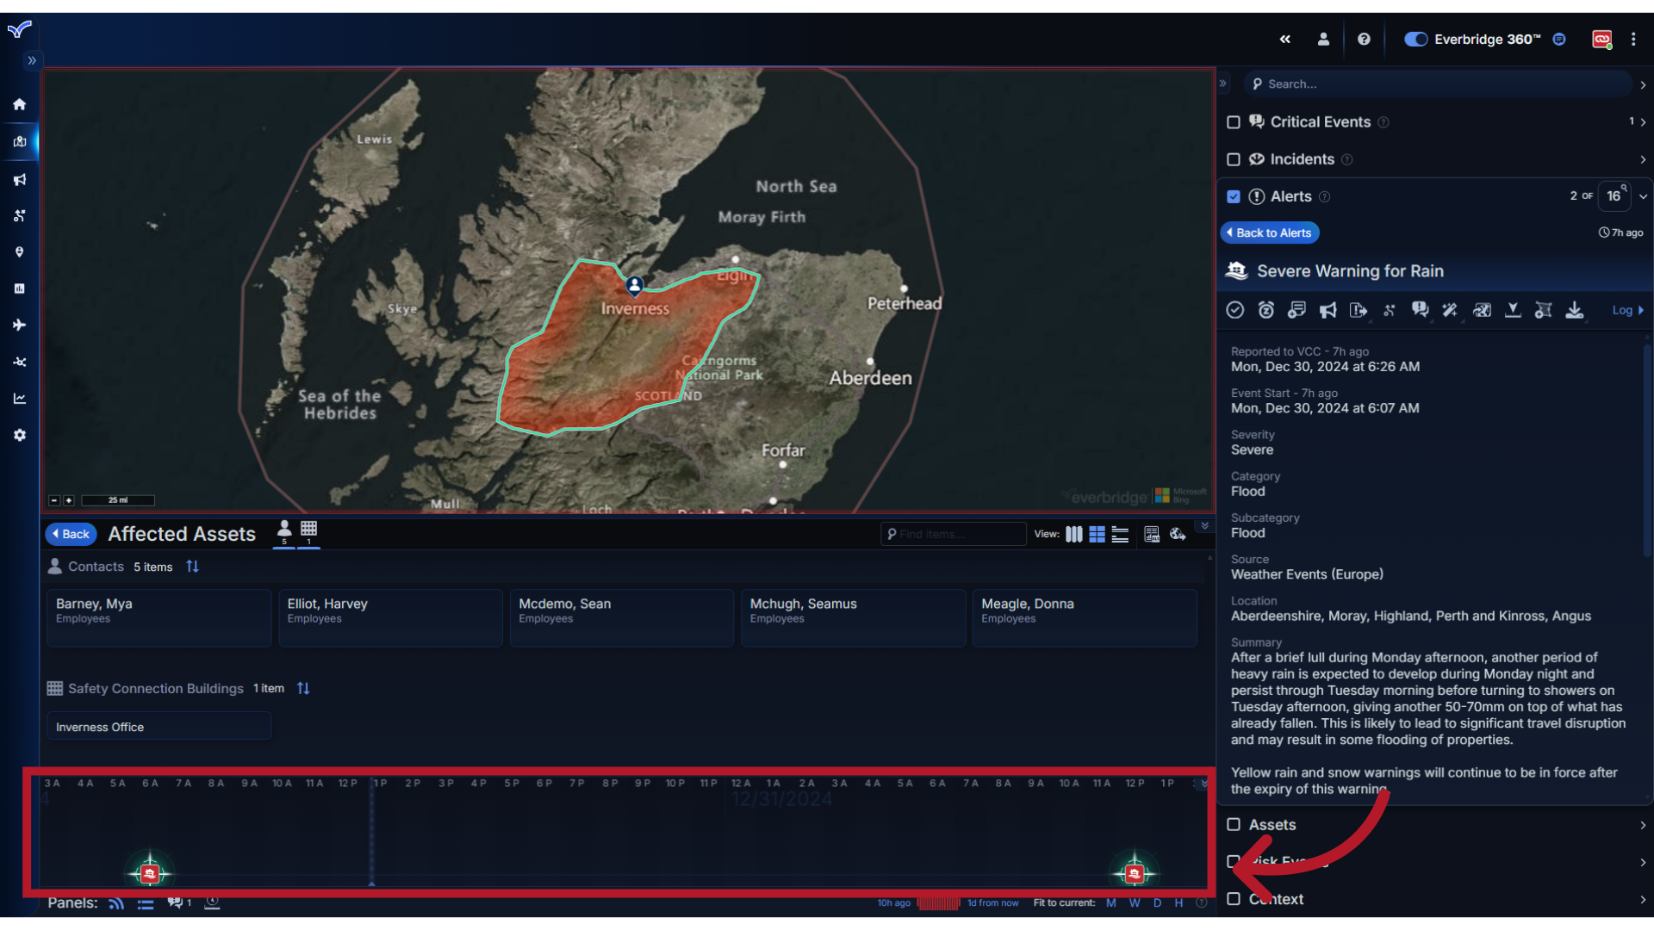Check the Critical Events checkbox
This screenshot has height=930, width=1654.
pyautogui.click(x=1234, y=122)
